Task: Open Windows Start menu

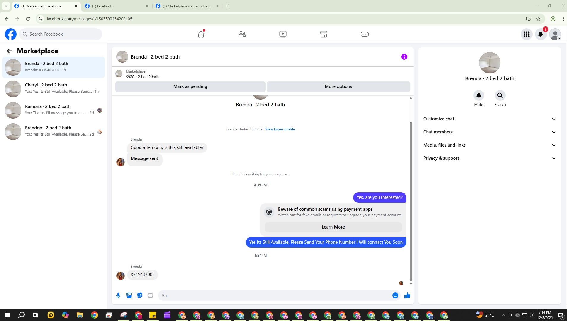Action: point(7,315)
